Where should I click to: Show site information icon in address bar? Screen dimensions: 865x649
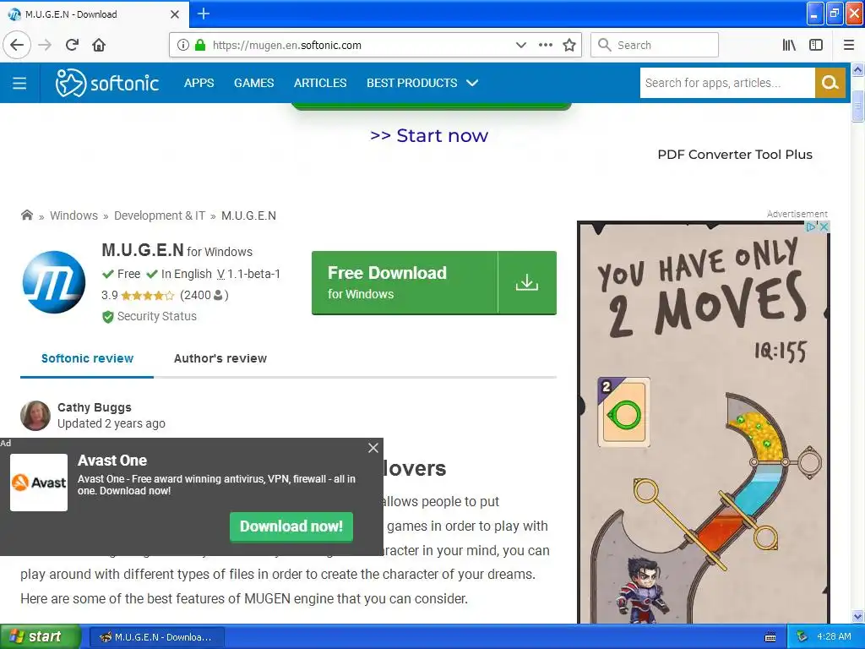182,46
